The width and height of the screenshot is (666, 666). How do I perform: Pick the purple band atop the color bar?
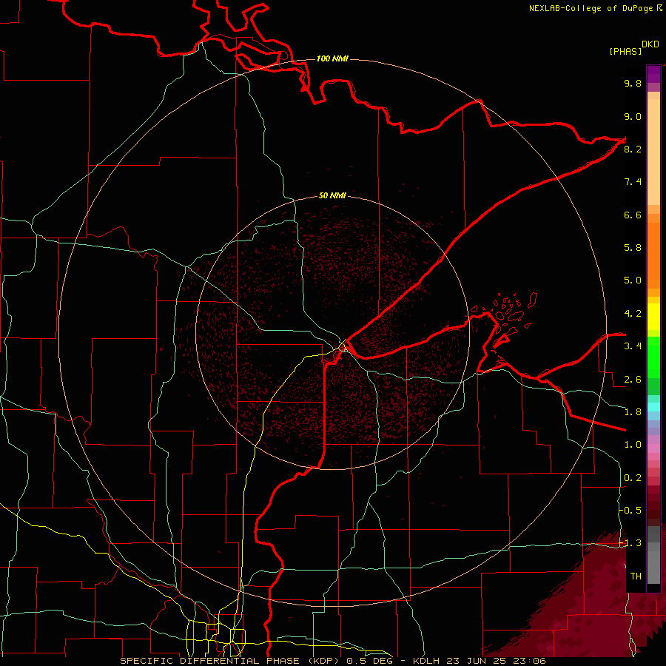tap(653, 74)
